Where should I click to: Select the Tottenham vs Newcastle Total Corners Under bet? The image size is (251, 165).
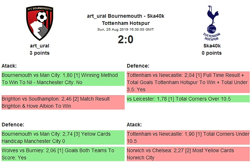pos(188,137)
